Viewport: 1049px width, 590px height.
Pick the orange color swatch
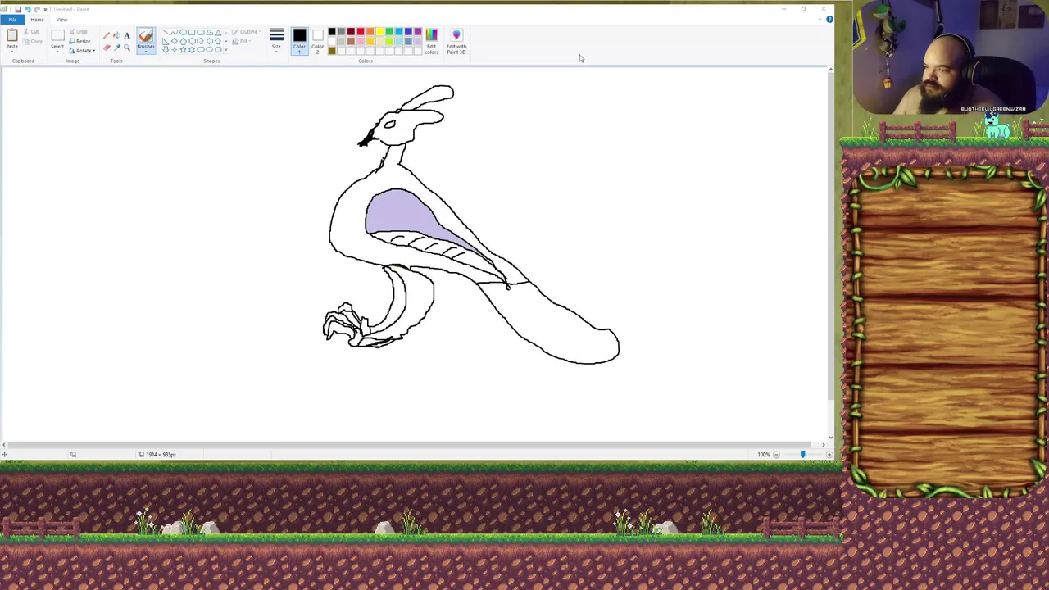pyautogui.click(x=370, y=31)
